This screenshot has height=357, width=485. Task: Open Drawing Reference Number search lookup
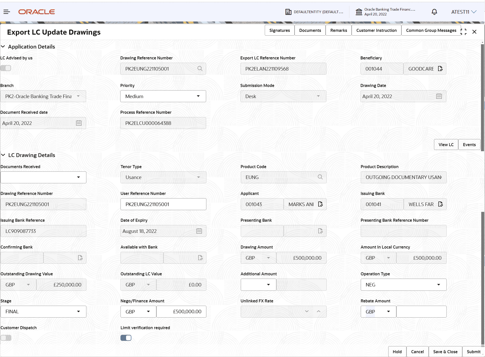point(200,69)
